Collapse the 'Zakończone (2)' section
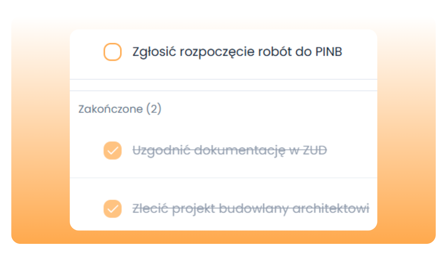The width and height of the screenshot is (447, 255). 120,109
